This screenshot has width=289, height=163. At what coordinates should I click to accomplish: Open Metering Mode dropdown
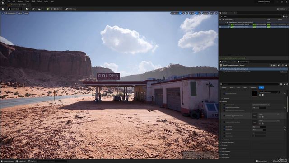click(x=261, y=105)
